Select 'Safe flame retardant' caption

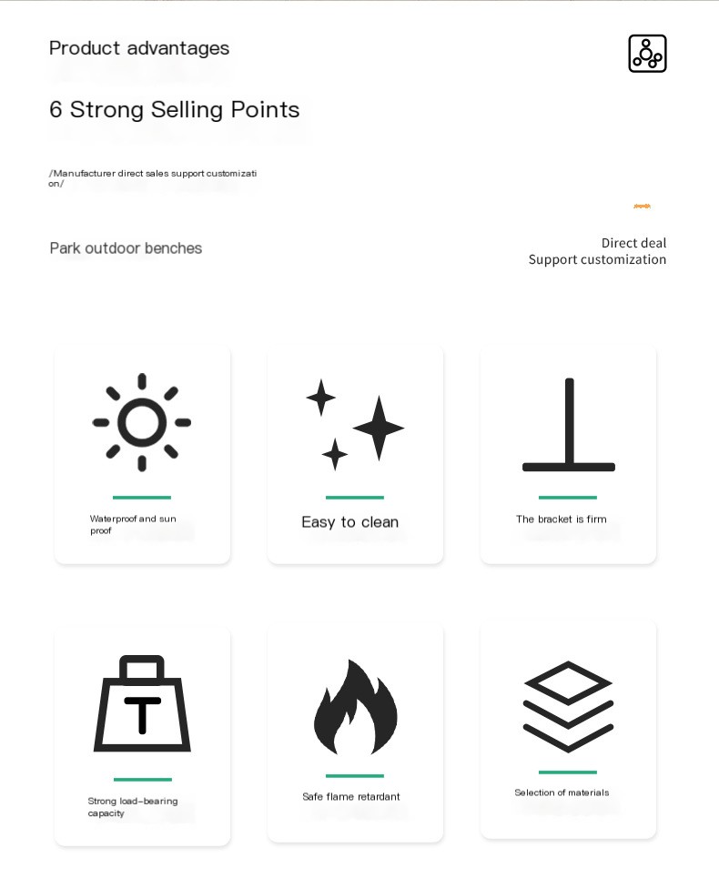coord(351,796)
